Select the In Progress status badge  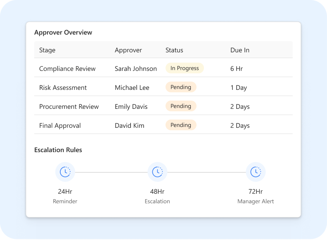pyautogui.click(x=185, y=68)
